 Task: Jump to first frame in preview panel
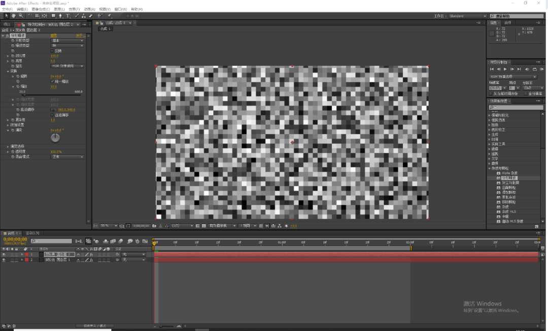pyautogui.click(x=492, y=69)
